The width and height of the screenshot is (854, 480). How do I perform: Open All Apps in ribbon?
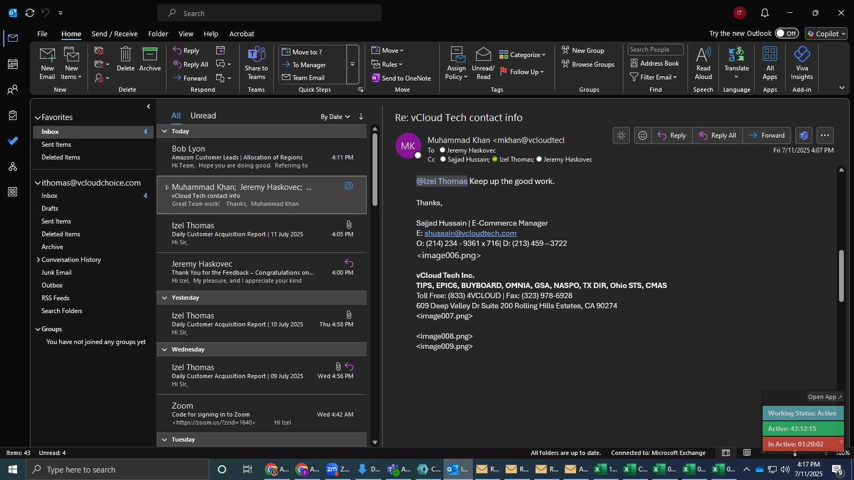(770, 63)
